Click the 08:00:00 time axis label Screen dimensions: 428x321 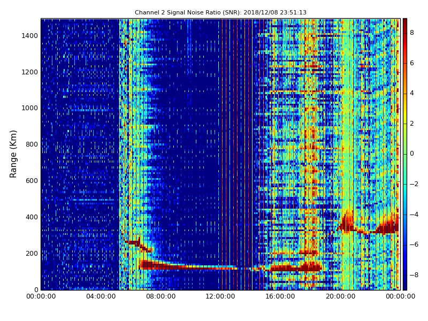[x=161, y=296]
